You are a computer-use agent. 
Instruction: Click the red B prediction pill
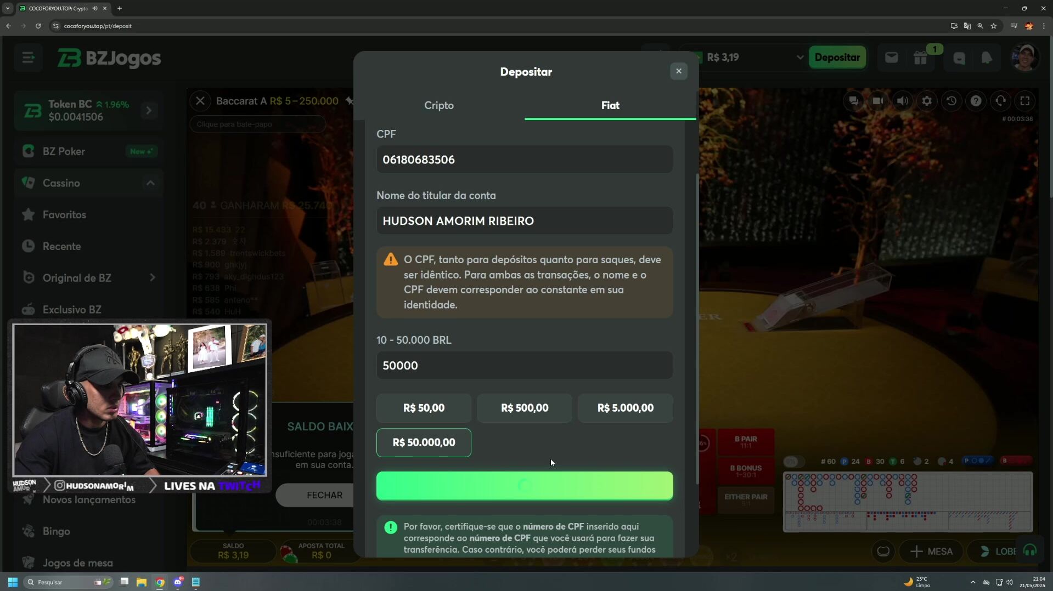point(1016,461)
